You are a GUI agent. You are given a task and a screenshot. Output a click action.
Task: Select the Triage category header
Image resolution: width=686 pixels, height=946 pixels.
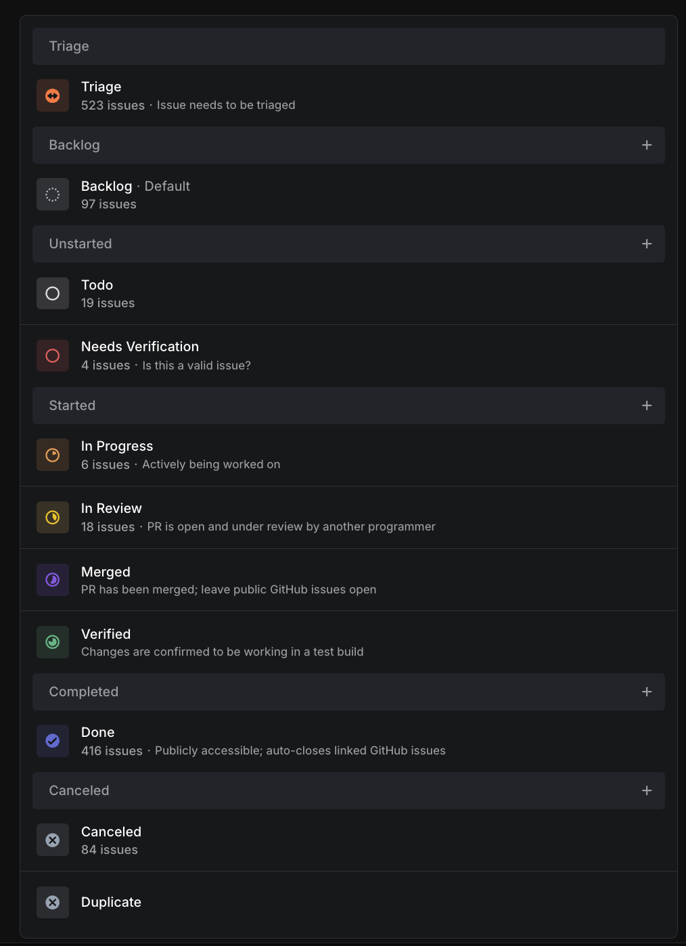pos(348,46)
